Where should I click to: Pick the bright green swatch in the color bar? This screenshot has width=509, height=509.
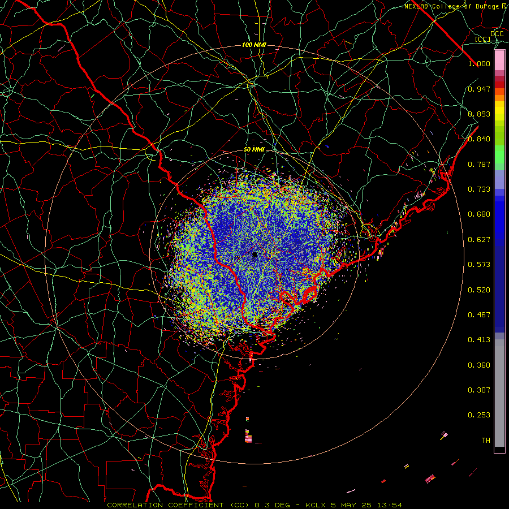tap(499, 154)
